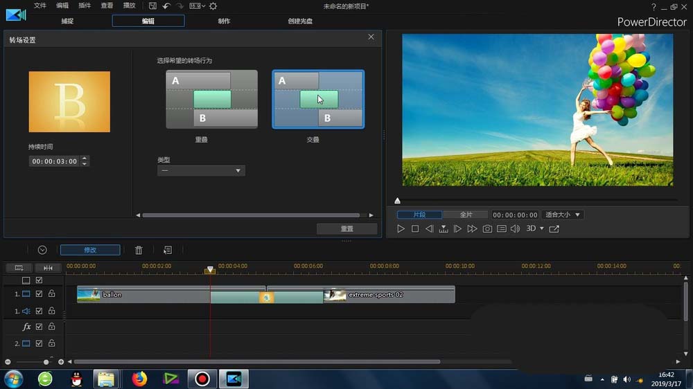Open the 3D mode dropdown arrow
693x389 pixels.
coord(542,228)
